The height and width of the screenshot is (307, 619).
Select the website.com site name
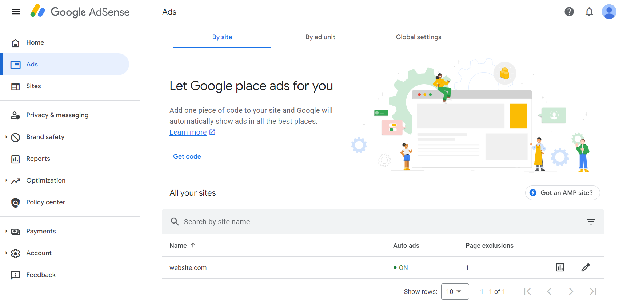(x=188, y=268)
